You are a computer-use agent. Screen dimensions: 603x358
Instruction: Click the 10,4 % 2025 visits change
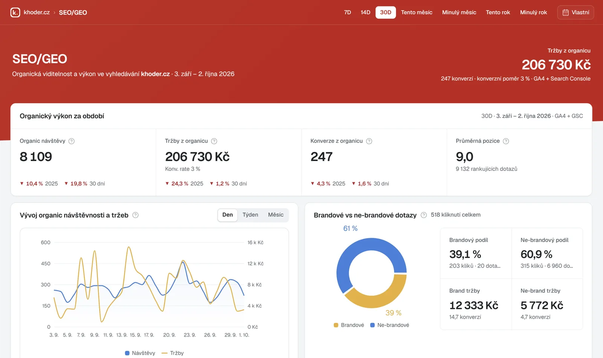[x=39, y=184]
